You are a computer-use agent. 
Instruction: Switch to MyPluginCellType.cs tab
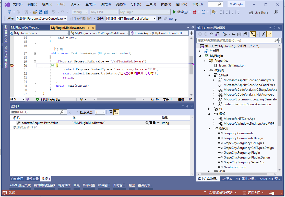[x=25, y=28]
